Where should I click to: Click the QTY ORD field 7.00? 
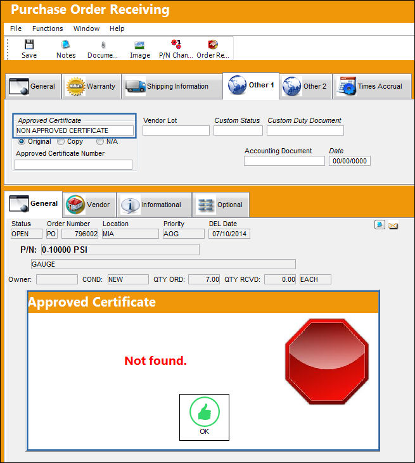click(204, 279)
